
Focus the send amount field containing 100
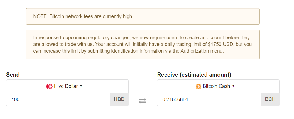[x=58, y=99]
